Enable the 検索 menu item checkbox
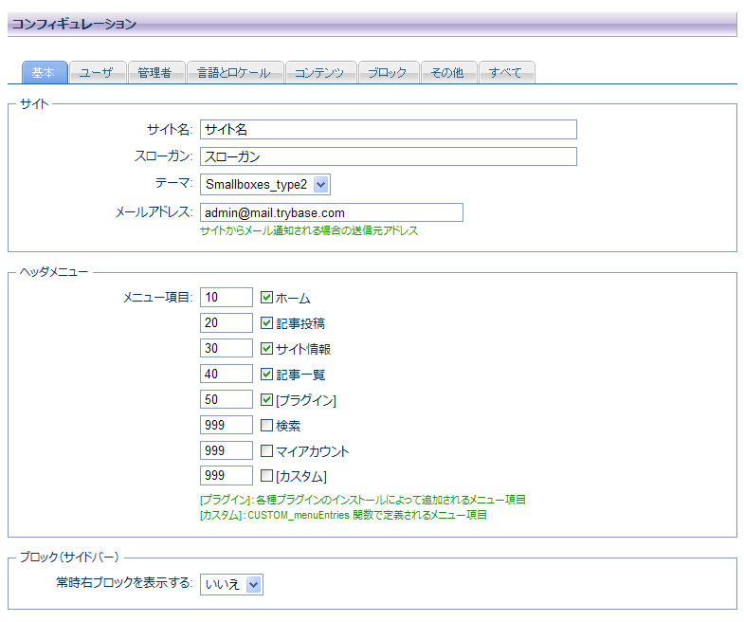 click(x=267, y=426)
